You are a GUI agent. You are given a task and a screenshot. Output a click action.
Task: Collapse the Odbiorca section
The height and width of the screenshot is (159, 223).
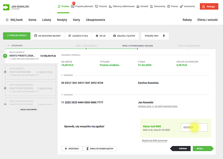click(62, 75)
